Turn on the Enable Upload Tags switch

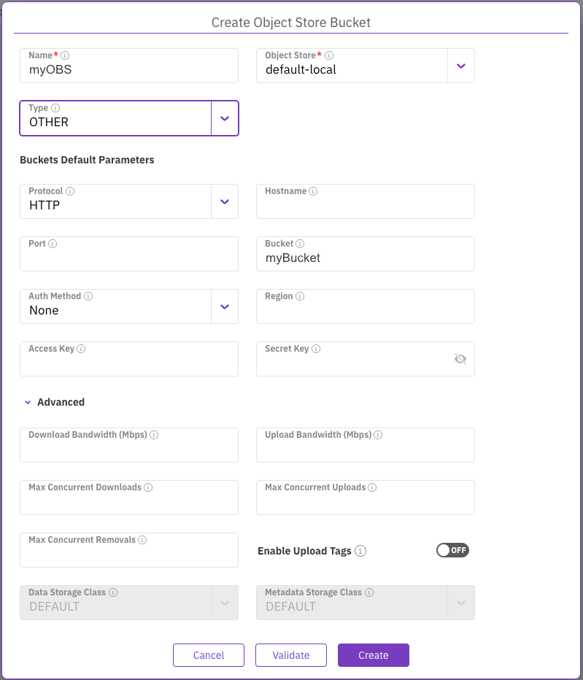coord(452,550)
